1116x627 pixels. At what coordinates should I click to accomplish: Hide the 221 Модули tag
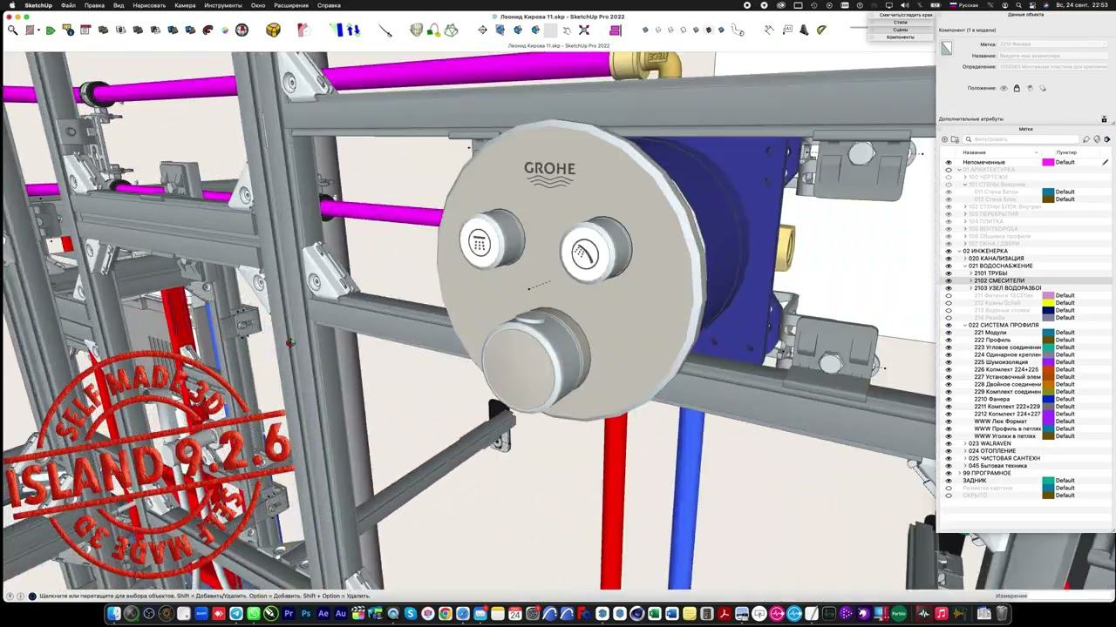(x=949, y=333)
